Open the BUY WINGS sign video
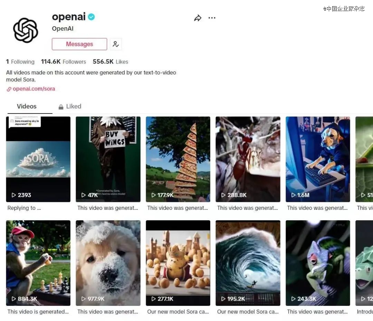The height and width of the screenshot is (321, 373). point(108,159)
